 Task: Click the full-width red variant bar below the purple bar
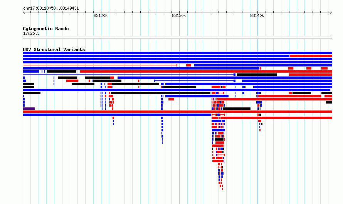pyautogui.click(x=177, y=112)
